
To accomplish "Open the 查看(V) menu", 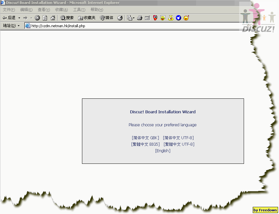I will (x=44, y=10).
